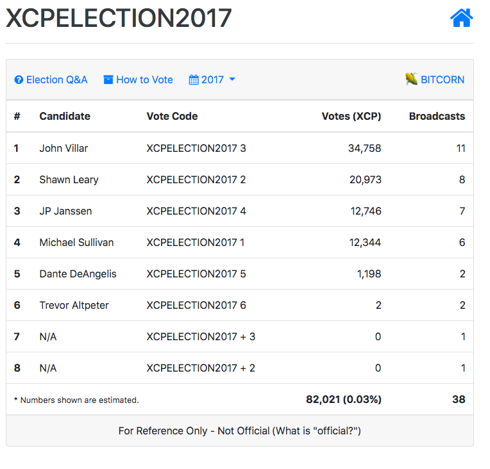The height and width of the screenshot is (469, 490).
Task: Click Michael Sullivan's vote count 12,344
Action: pyautogui.click(x=365, y=243)
